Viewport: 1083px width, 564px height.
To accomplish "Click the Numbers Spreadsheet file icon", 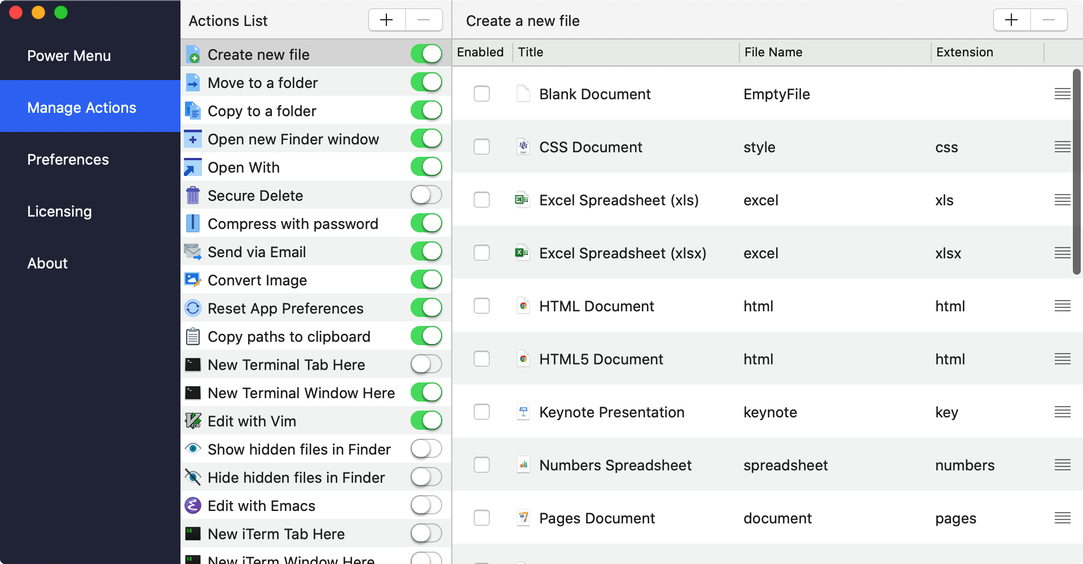I will point(523,465).
